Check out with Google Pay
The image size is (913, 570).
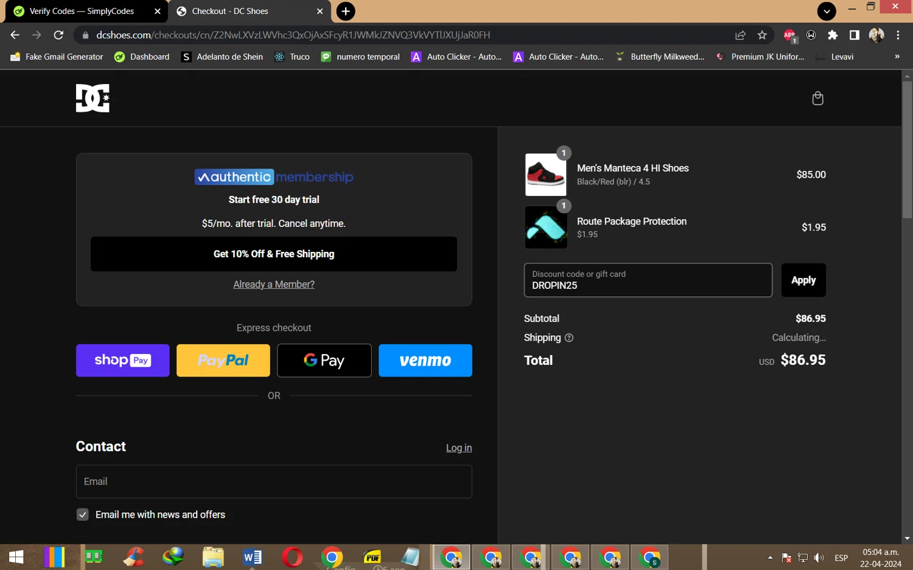(324, 361)
